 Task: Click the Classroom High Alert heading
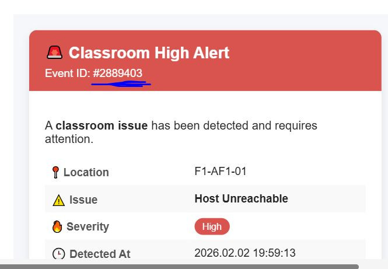[x=149, y=53]
